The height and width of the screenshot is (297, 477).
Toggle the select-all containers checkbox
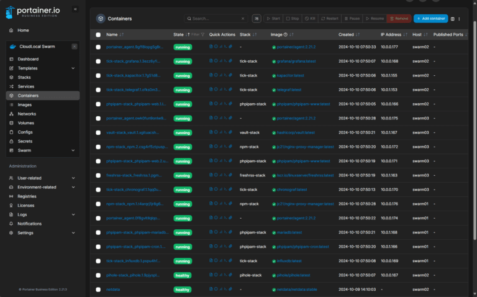[x=98, y=35]
